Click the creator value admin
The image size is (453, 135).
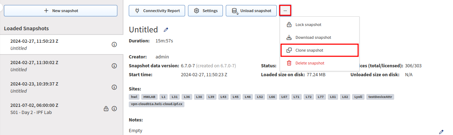(162, 57)
